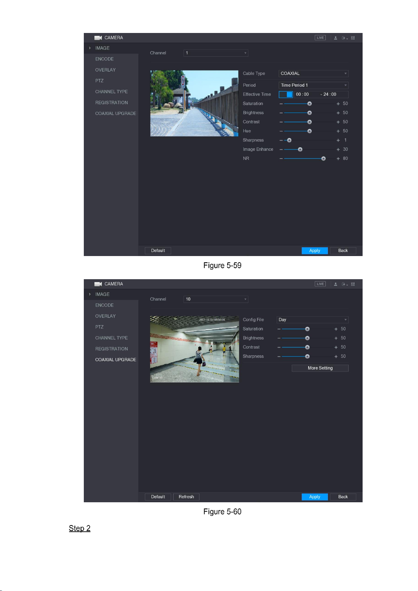Open PTZ menu in Figure 5-59 sidebar
This screenshot has width=418, height=591.
click(99, 81)
